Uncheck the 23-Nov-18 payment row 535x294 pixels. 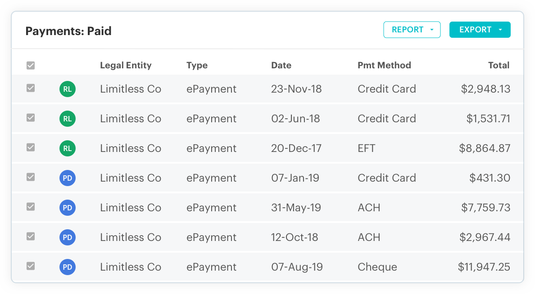[x=31, y=89]
